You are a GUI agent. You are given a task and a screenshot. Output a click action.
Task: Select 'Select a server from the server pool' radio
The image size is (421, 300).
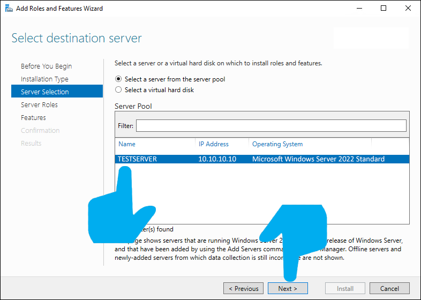click(118, 79)
